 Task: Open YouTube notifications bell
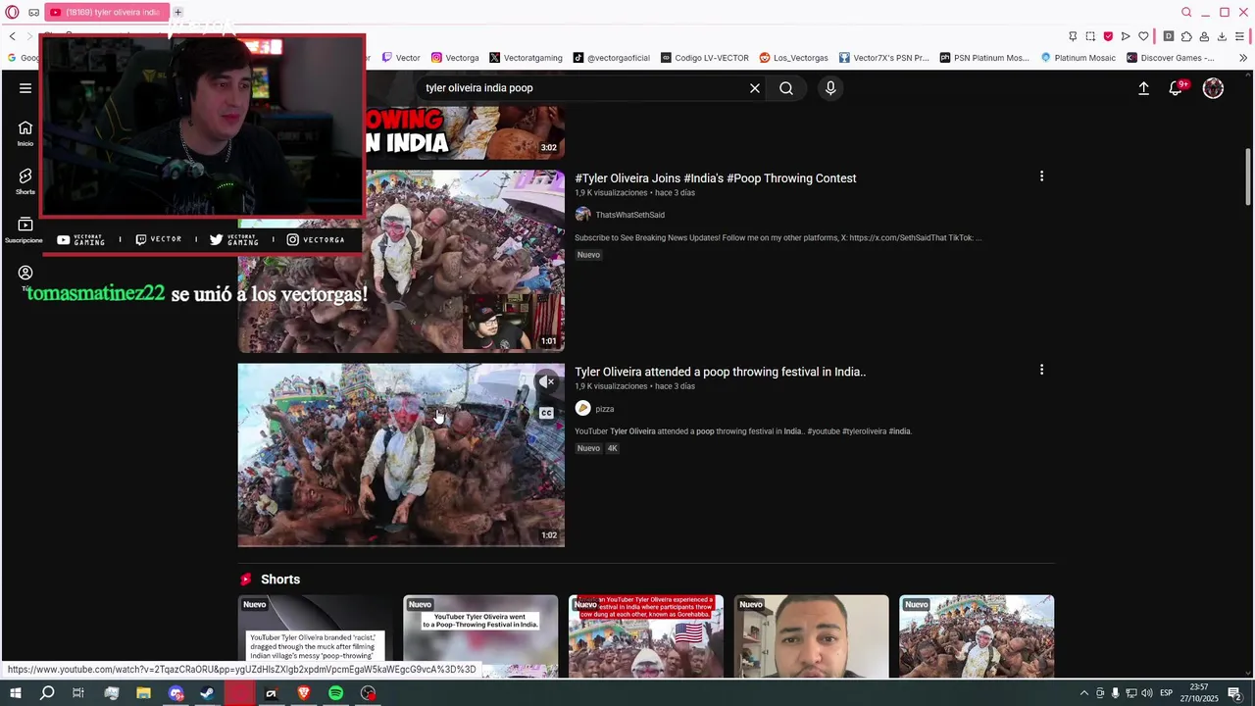(1177, 88)
